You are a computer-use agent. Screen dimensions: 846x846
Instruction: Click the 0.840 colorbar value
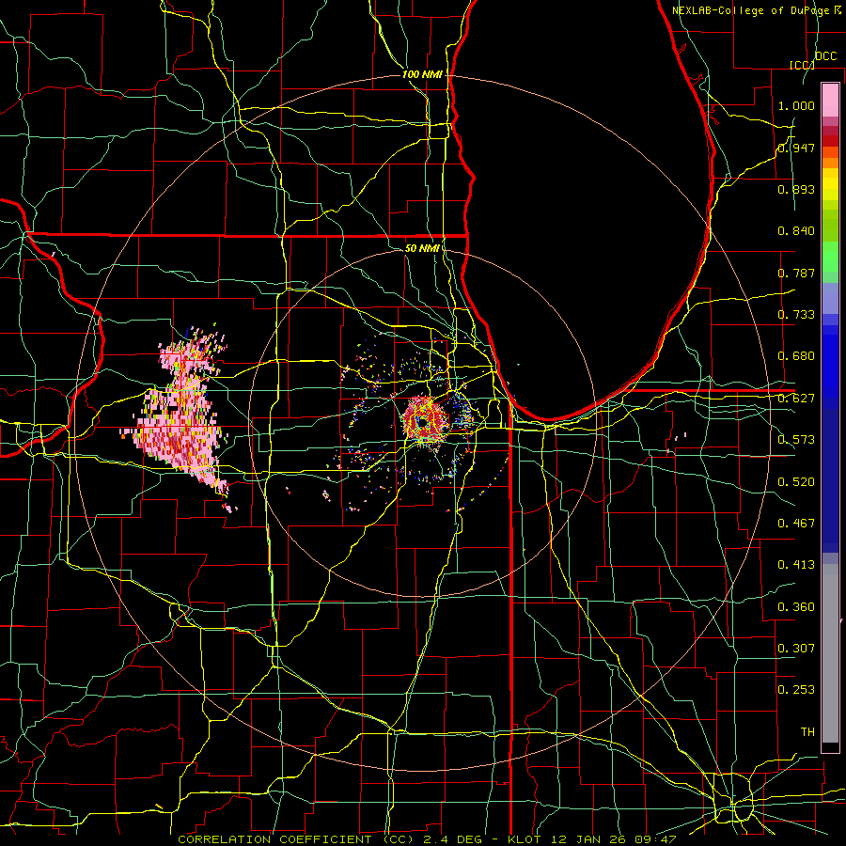(796, 231)
